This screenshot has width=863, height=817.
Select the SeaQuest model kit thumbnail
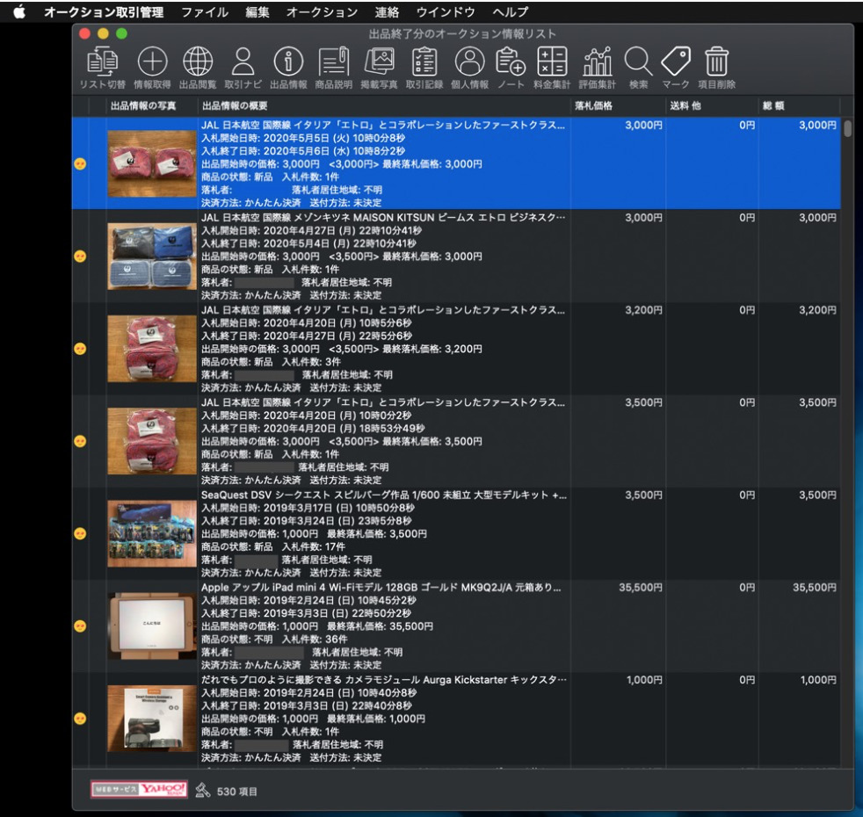(x=152, y=533)
